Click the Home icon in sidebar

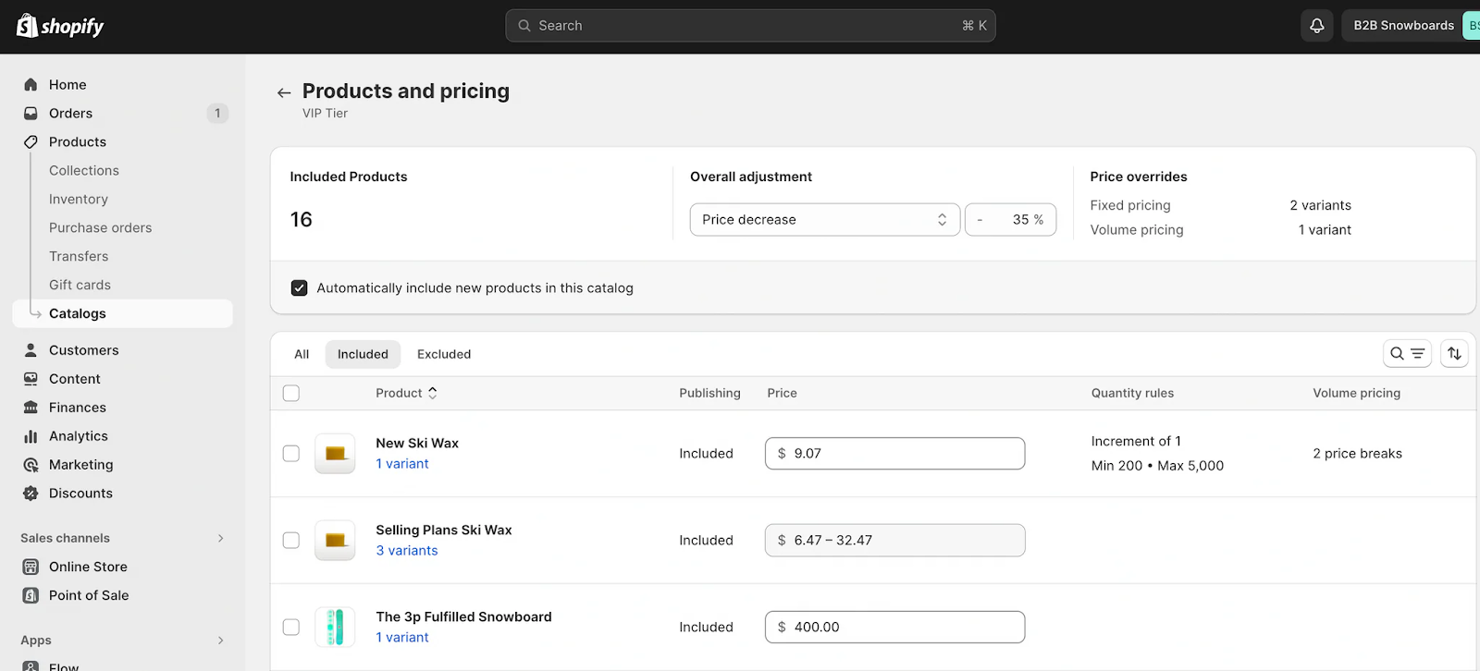31,85
